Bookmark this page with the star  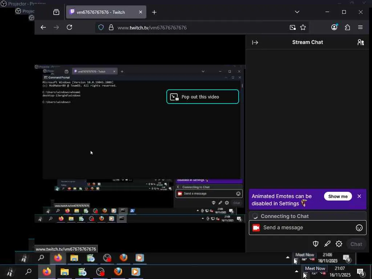click(x=303, y=28)
